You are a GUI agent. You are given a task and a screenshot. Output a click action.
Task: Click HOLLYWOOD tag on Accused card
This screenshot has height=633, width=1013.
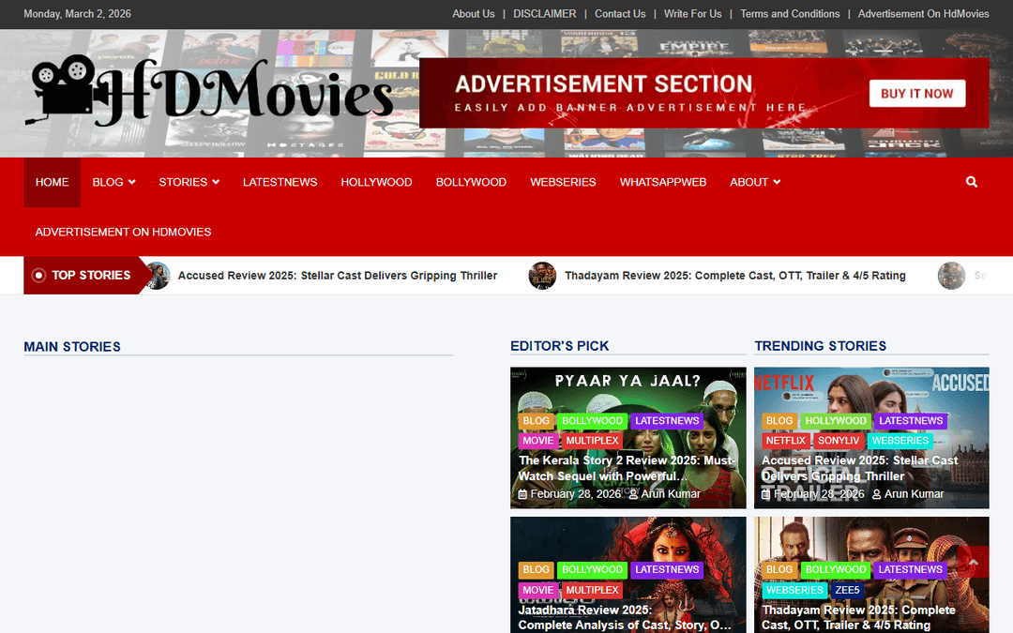tap(836, 420)
